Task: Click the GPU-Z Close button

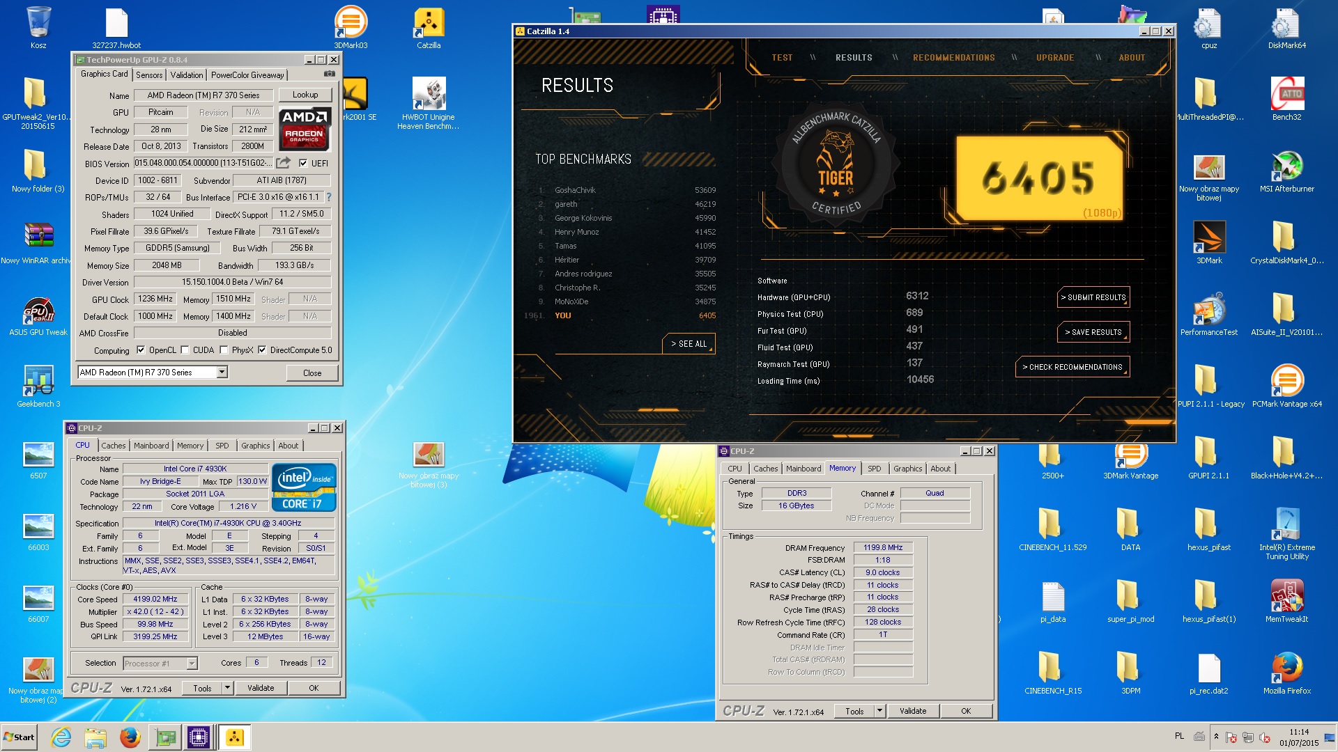Action: (312, 373)
